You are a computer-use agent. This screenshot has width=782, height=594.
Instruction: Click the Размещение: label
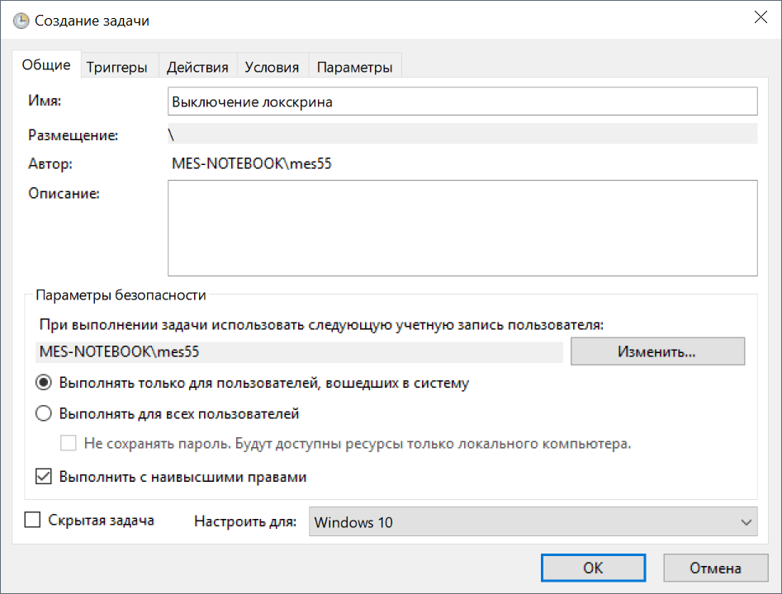[73, 135]
